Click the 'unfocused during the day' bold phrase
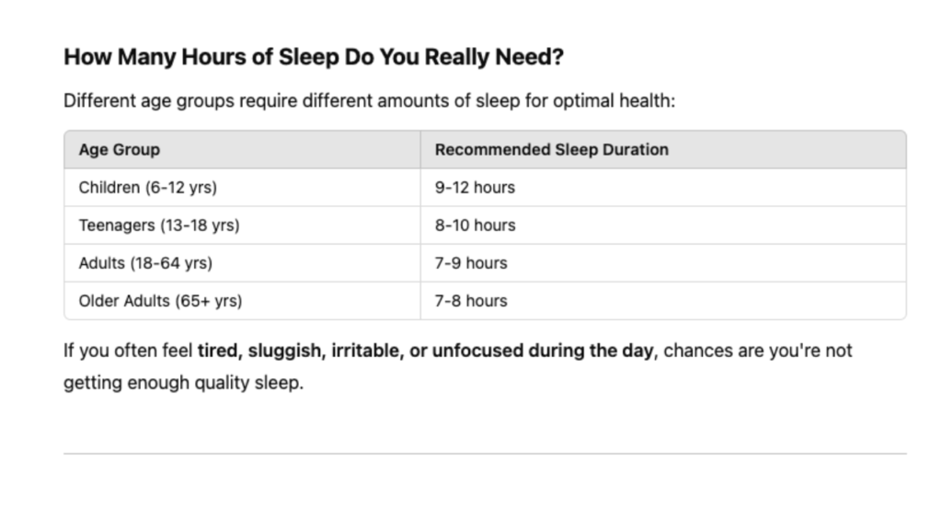Image resolution: width=942 pixels, height=530 pixels. (x=543, y=351)
